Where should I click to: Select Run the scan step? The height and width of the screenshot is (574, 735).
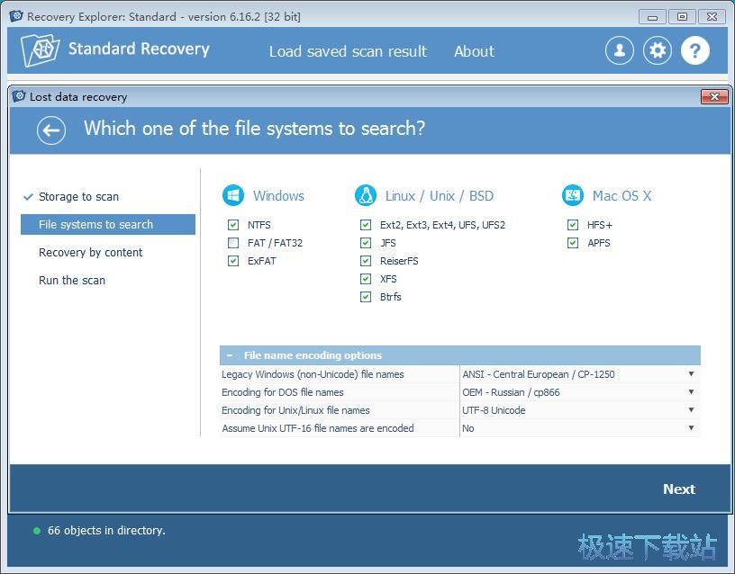coord(72,280)
